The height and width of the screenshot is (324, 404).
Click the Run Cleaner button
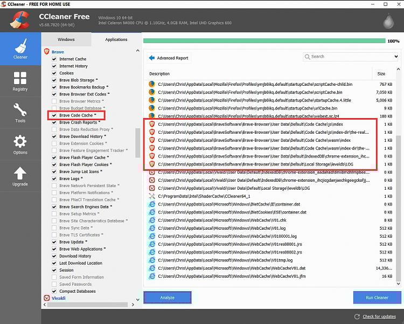click(x=377, y=298)
